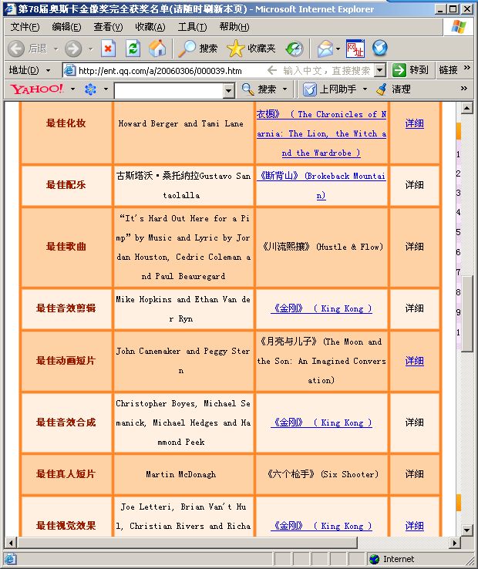Click the Windows flag logo
The height and width of the screenshot is (569, 478).
pos(459,26)
